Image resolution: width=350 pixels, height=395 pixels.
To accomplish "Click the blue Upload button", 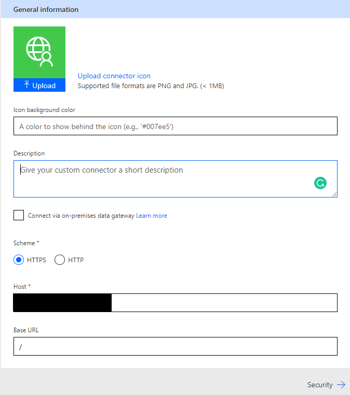I will point(39,85).
